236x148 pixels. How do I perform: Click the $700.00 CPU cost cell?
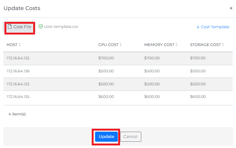coord(106,58)
